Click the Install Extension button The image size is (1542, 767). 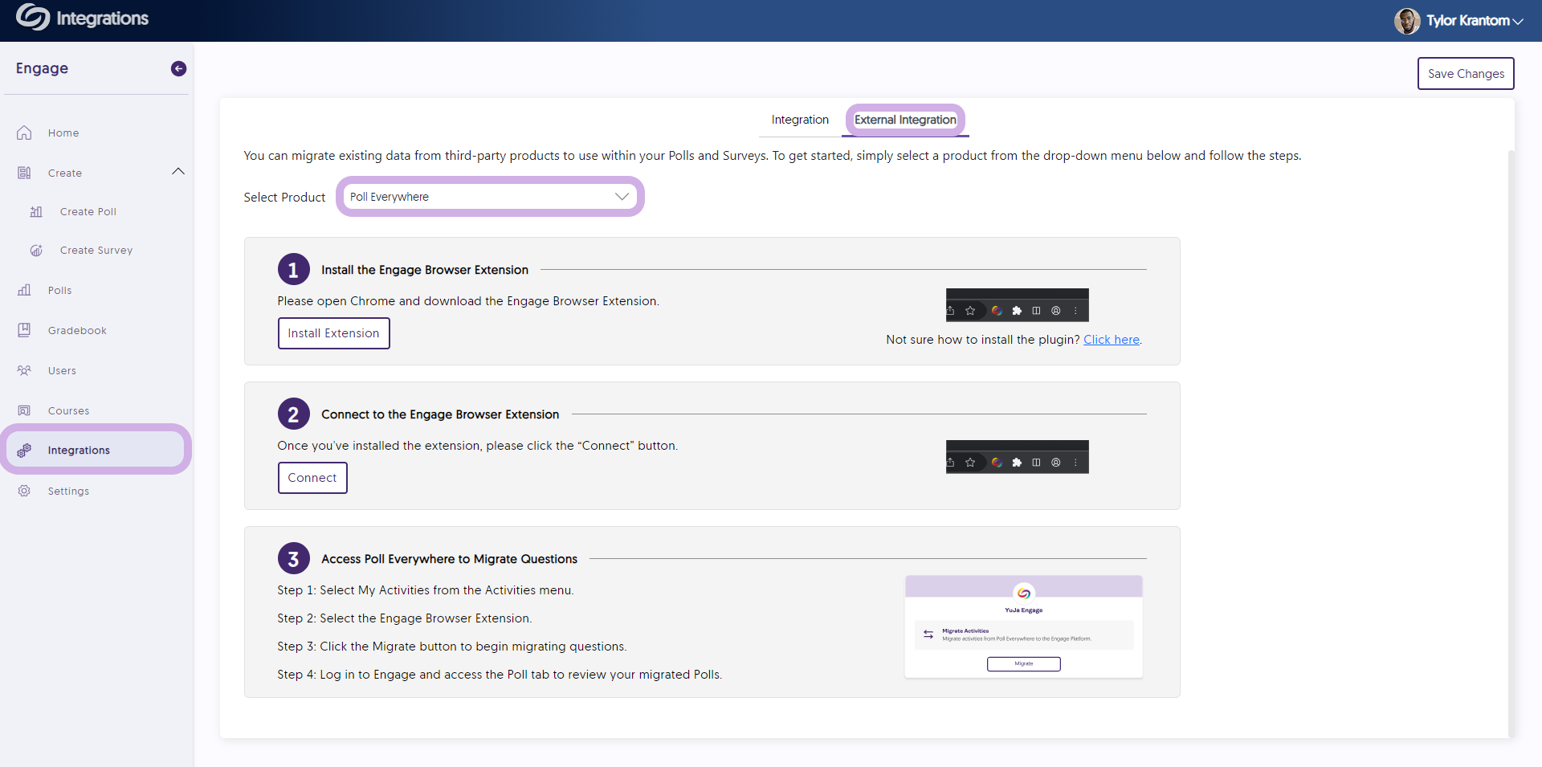coord(333,333)
